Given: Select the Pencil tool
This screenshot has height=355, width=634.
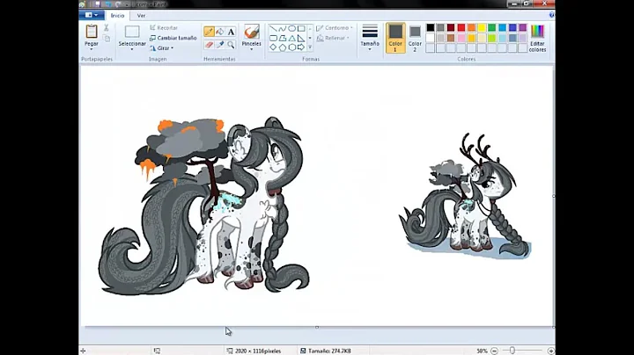Looking at the screenshot, I should [x=209, y=32].
